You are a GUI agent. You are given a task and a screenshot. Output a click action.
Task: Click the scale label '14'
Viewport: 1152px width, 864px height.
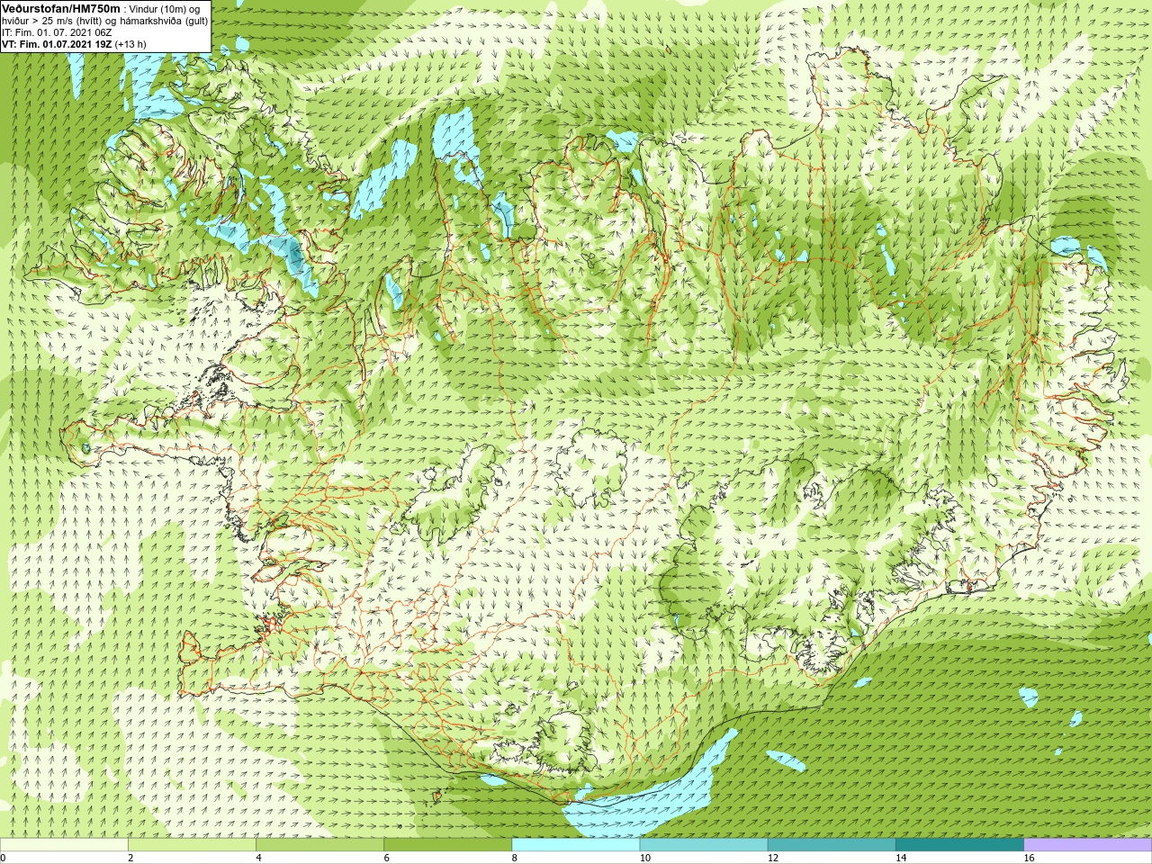[x=901, y=858]
